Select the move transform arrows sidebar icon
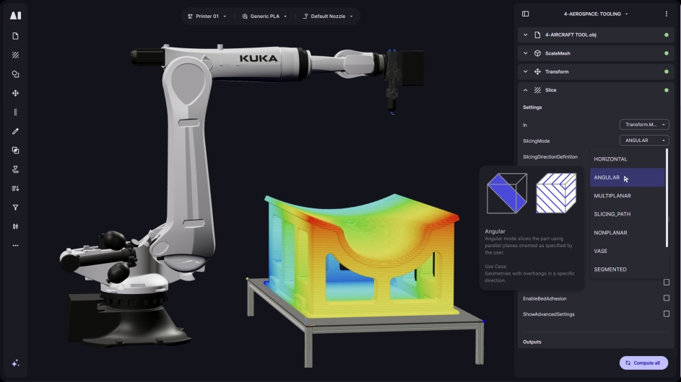The image size is (681, 382). click(x=15, y=93)
